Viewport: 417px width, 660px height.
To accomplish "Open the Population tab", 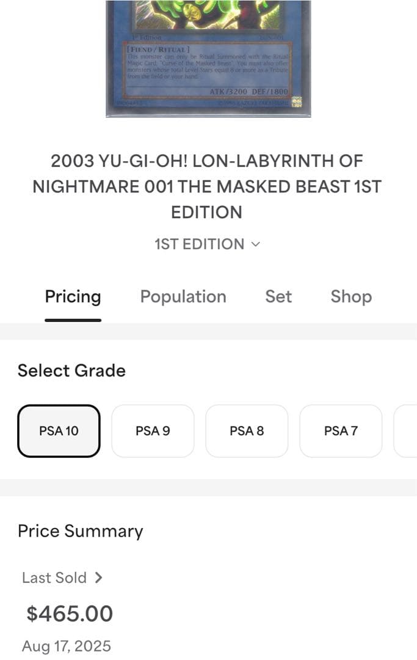I will 183,297.
